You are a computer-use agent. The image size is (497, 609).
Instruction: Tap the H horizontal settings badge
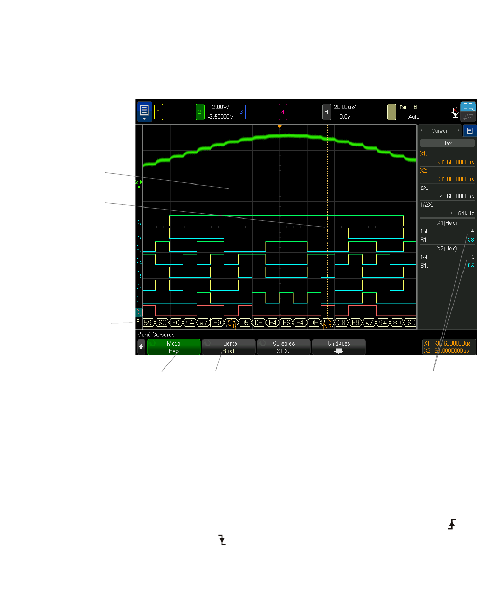click(x=326, y=112)
